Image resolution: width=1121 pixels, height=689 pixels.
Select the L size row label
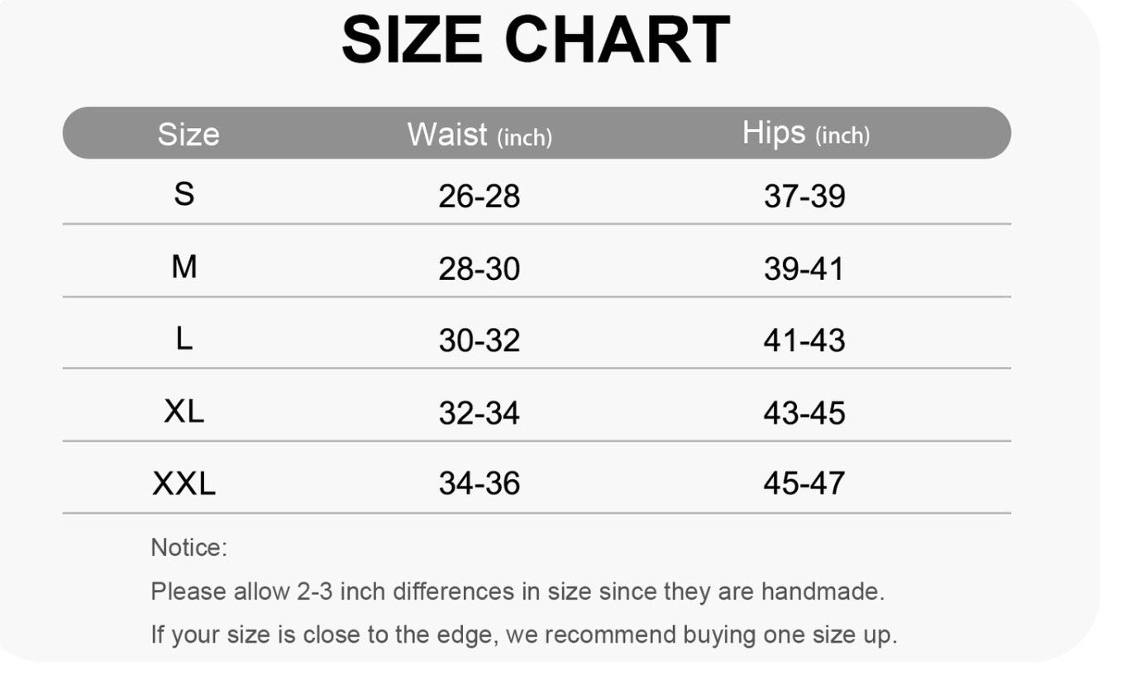(x=184, y=339)
